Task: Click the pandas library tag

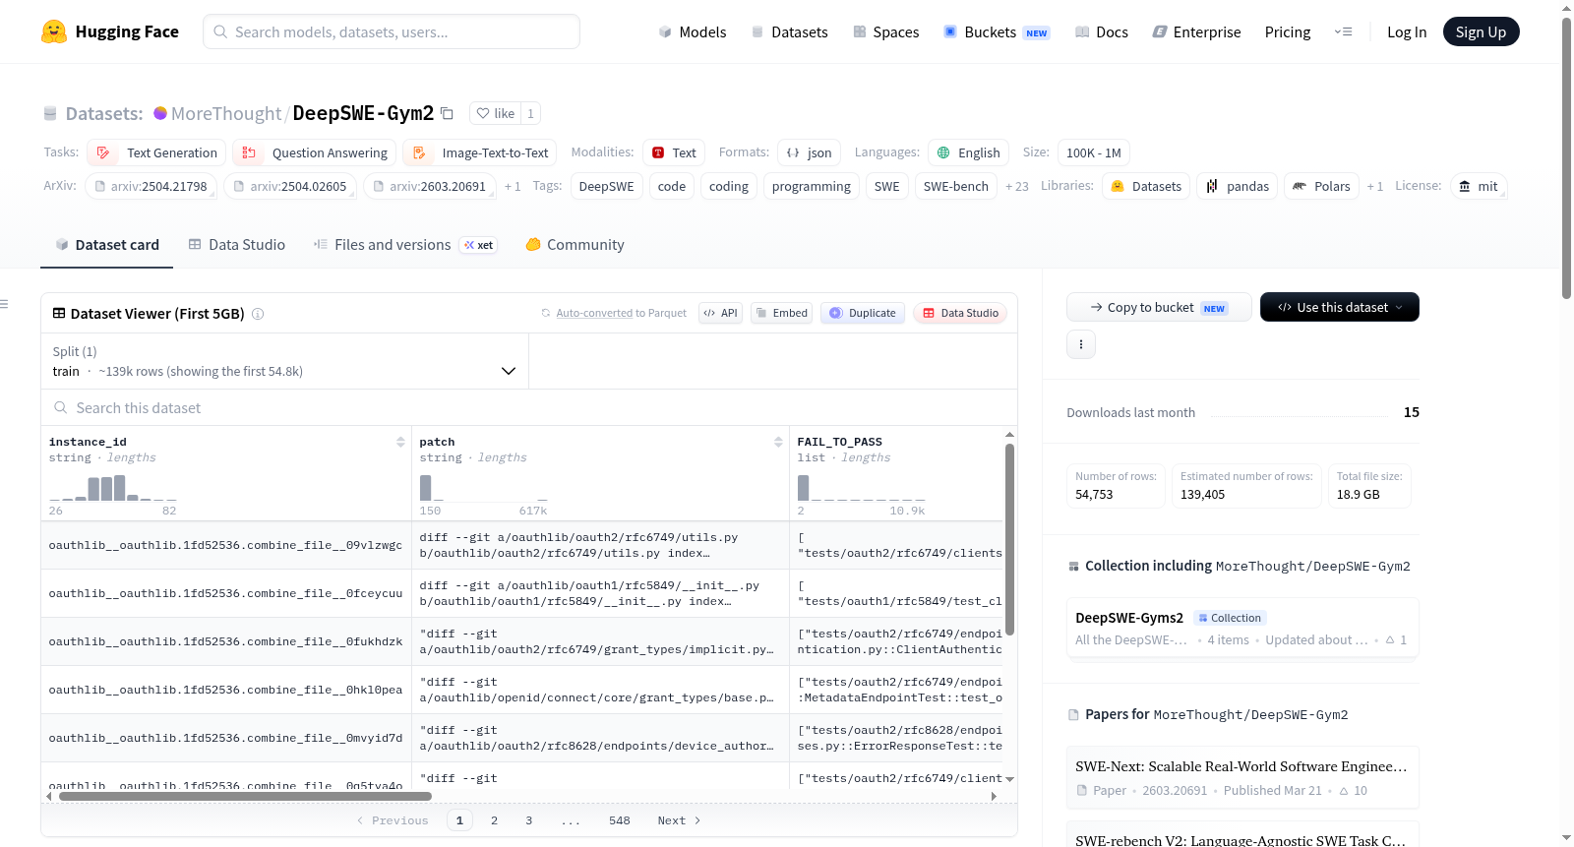Action: [1237, 186]
